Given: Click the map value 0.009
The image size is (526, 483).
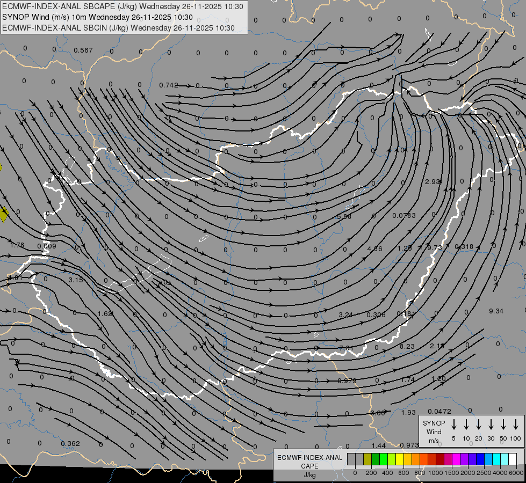Looking at the screenshot, I should pyautogui.click(x=47, y=246).
